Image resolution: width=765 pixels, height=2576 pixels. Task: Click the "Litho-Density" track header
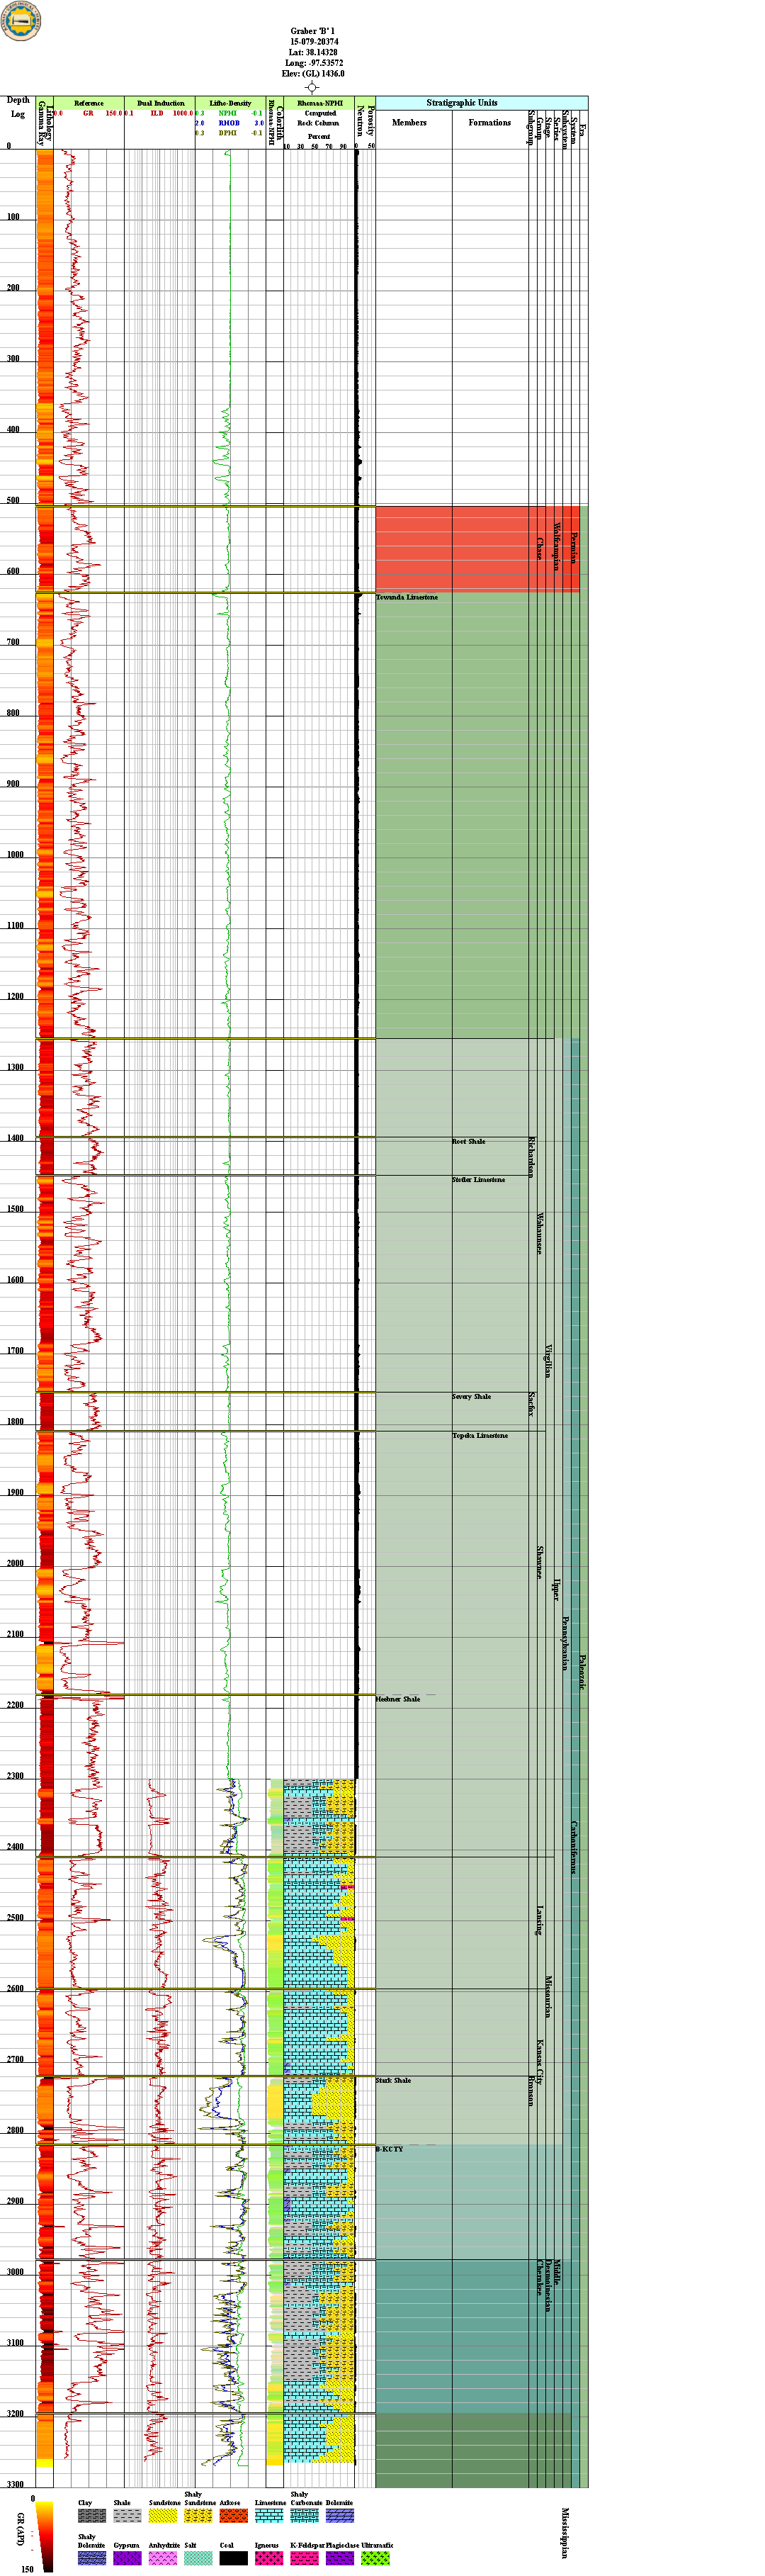click(230, 103)
